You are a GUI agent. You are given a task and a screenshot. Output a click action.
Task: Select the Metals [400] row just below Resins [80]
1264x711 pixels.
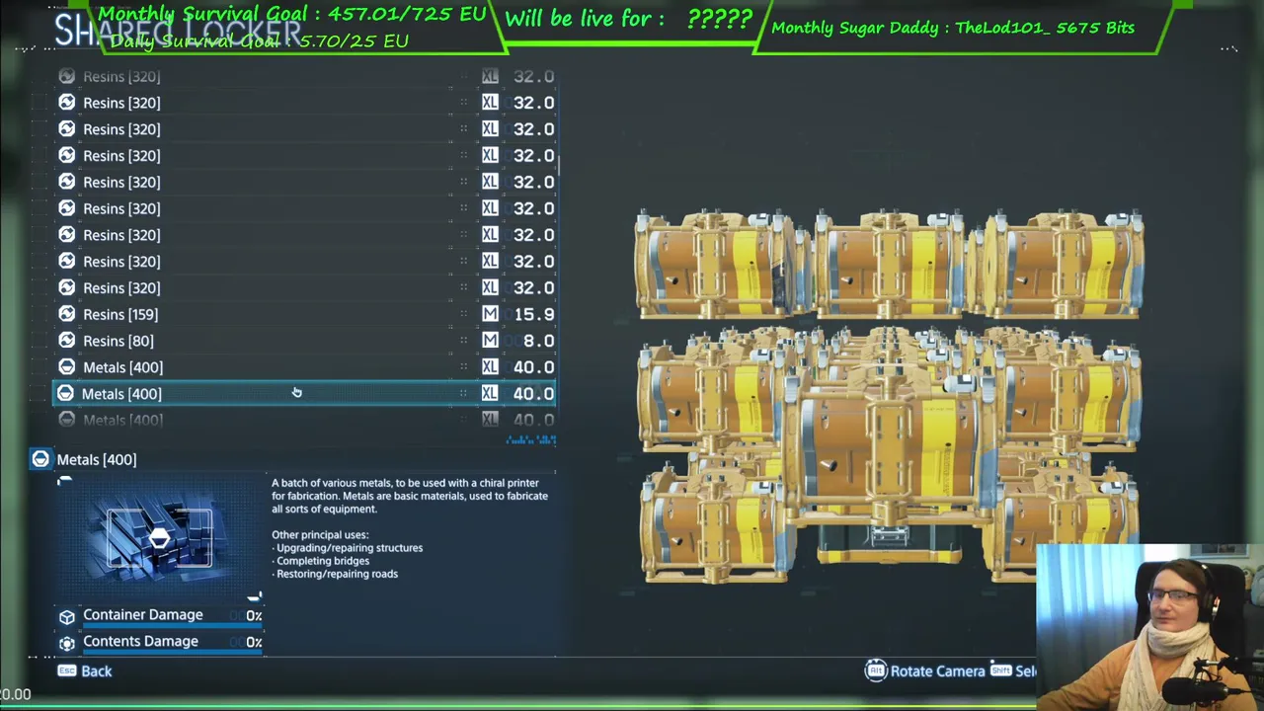[x=304, y=367]
